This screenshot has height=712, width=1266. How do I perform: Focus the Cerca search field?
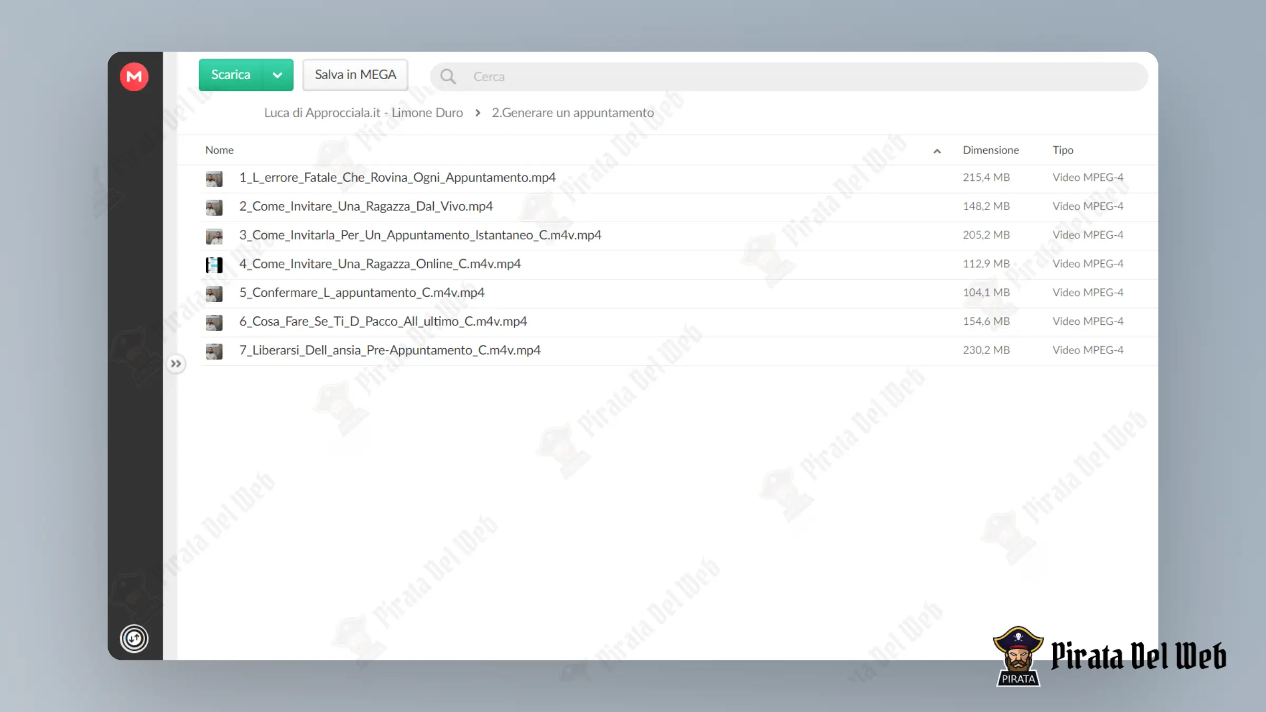(x=789, y=76)
